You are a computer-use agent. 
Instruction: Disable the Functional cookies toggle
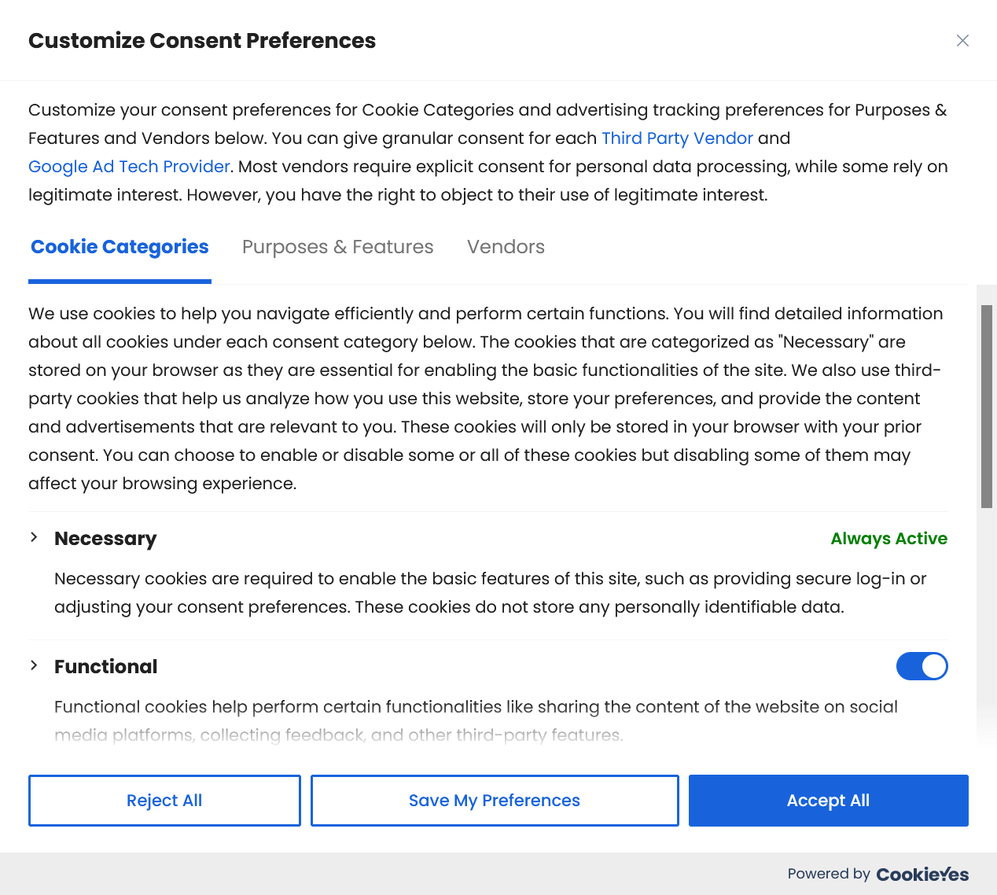922,666
